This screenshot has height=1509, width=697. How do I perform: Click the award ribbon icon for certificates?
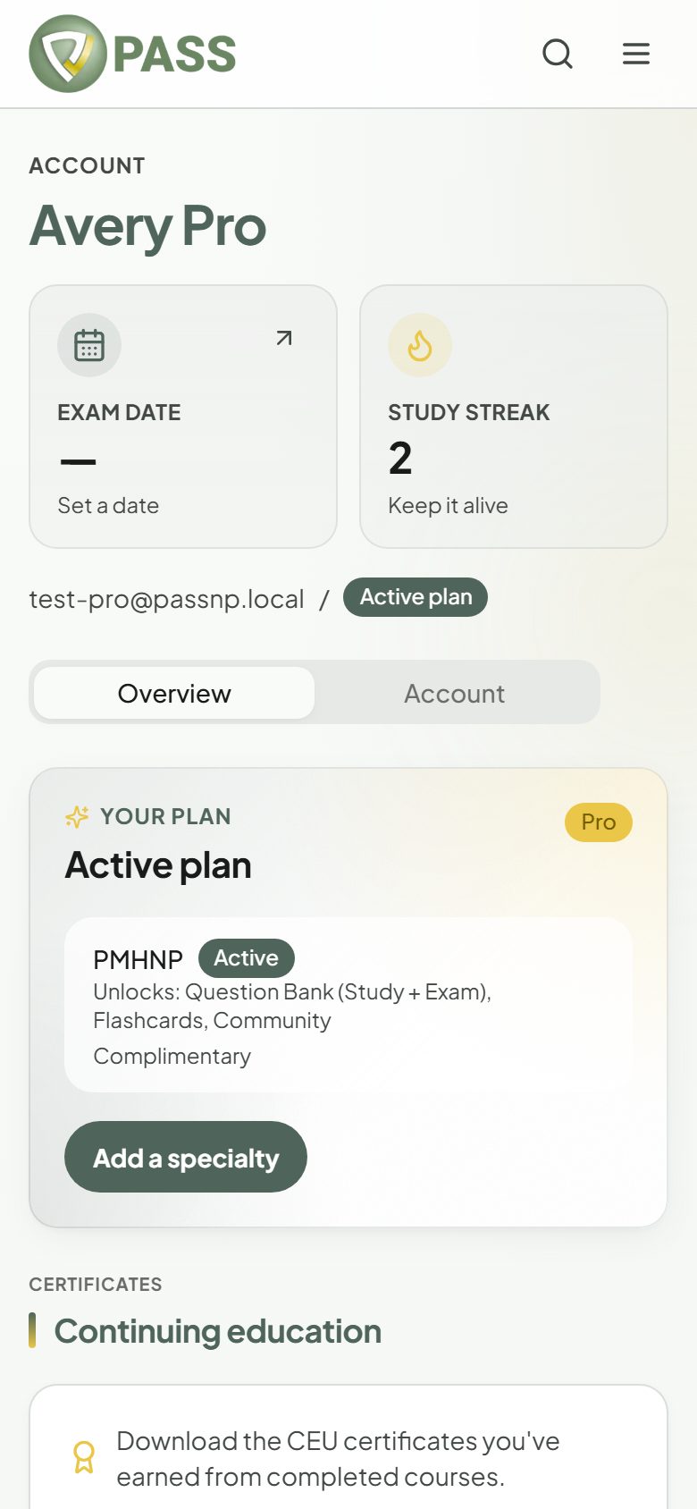(x=84, y=1458)
